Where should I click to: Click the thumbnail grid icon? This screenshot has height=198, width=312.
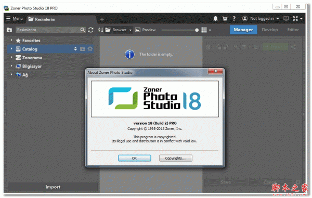204,30
